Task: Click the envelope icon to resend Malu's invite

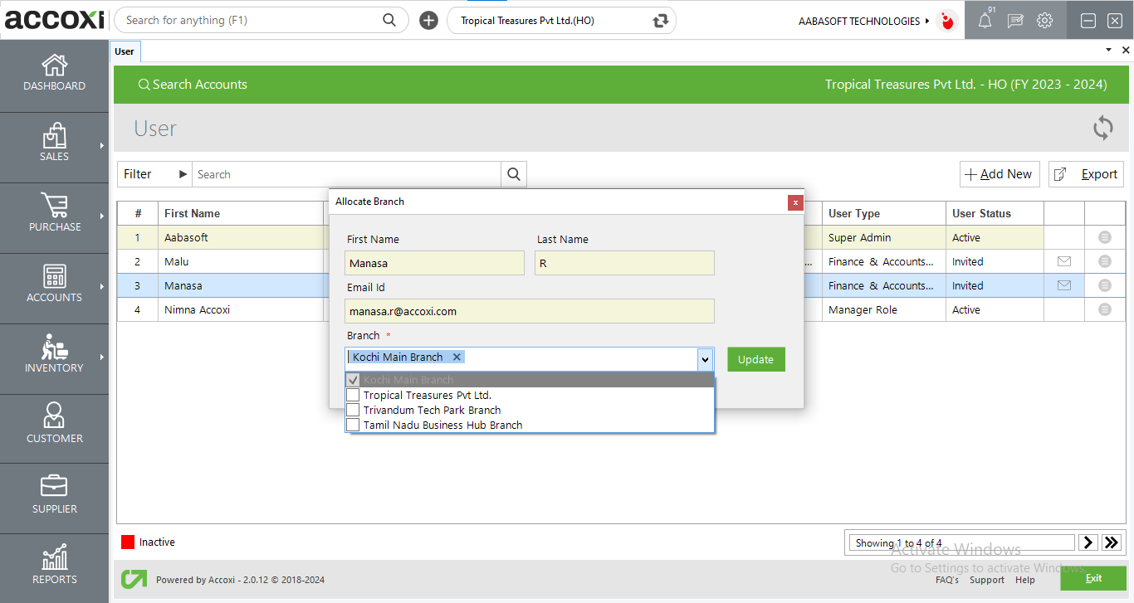Action: 1064,260
